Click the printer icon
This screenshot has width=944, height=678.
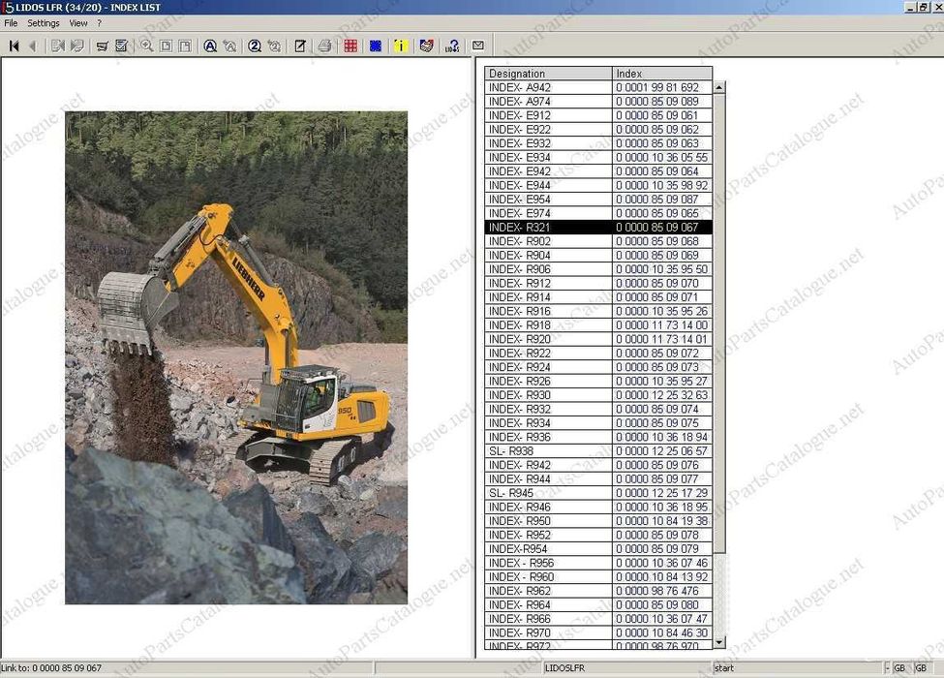click(x=325, y=46)
